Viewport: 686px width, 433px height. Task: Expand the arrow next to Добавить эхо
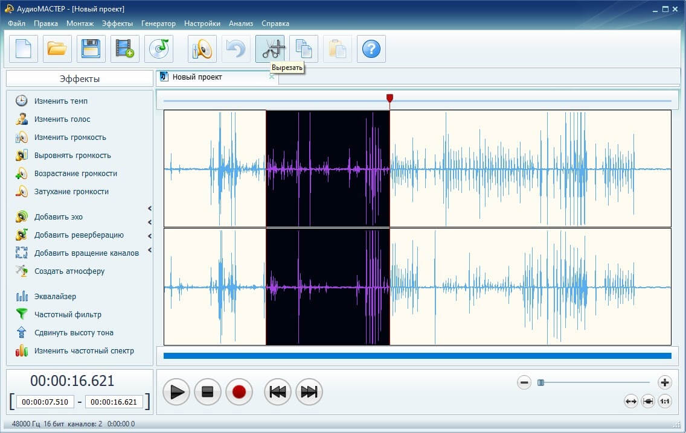(150, 209)
